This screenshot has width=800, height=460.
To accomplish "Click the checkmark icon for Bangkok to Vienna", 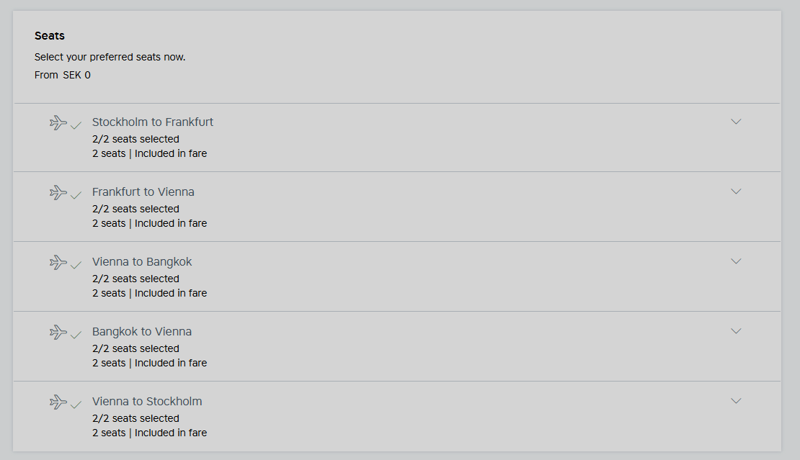I will tap(76, 335).
